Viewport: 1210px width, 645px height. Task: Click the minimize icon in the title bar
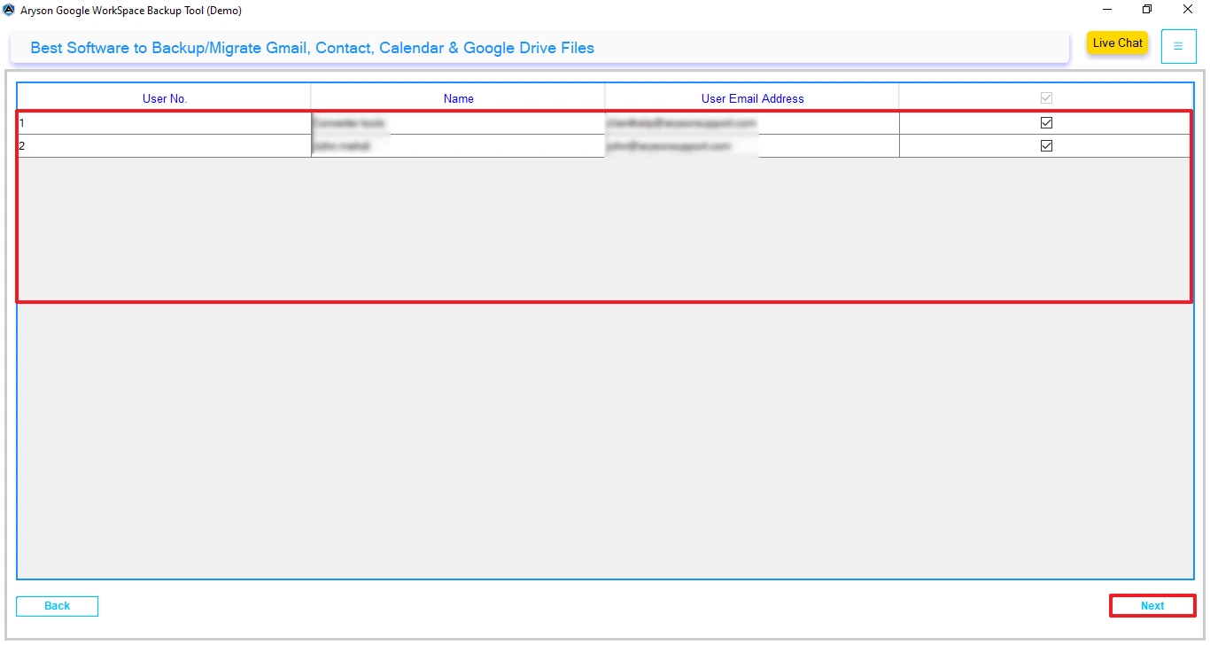click(x=1105, y=10)
